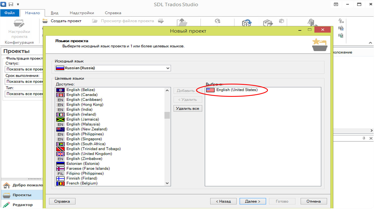
Task: Open Добро пожаловать view in sidebar
Action: coord(22,185)
